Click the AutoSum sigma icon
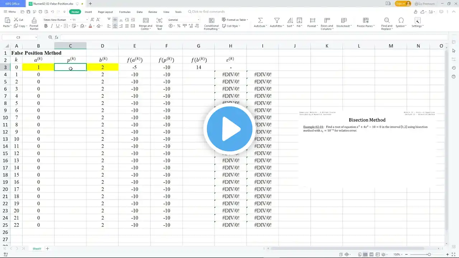The height and width of the screenshot is (258, 459). point(260,20)
